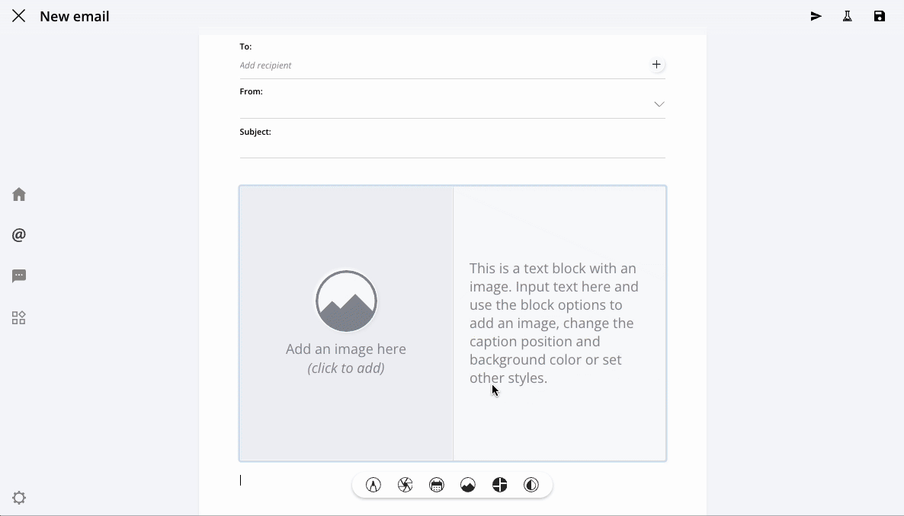The width and height of the screenshot is (904, 516).
Task: Click the 'Add an image here' caption
Action: click(346, 349)
